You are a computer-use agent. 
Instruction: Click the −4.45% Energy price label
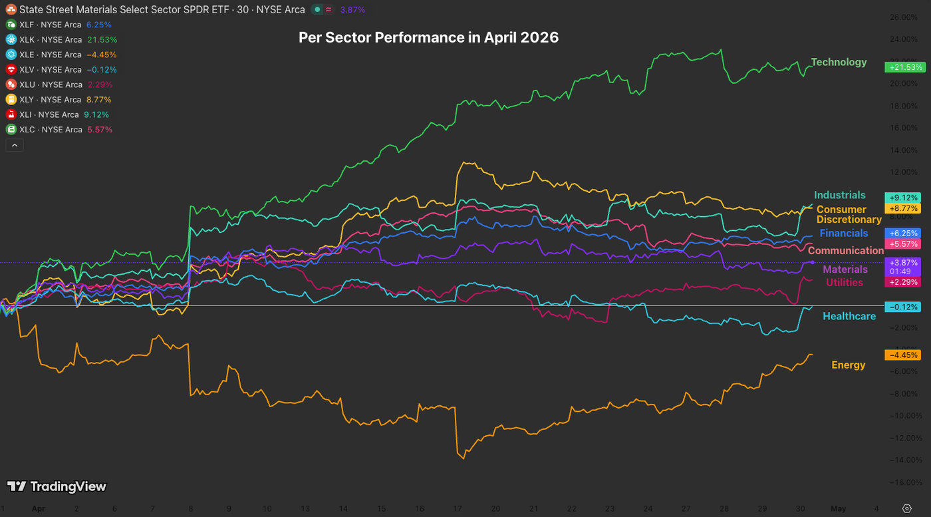[x=903, y=355]
